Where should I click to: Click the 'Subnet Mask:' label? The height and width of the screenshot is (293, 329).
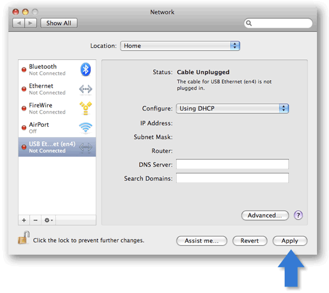153,137
